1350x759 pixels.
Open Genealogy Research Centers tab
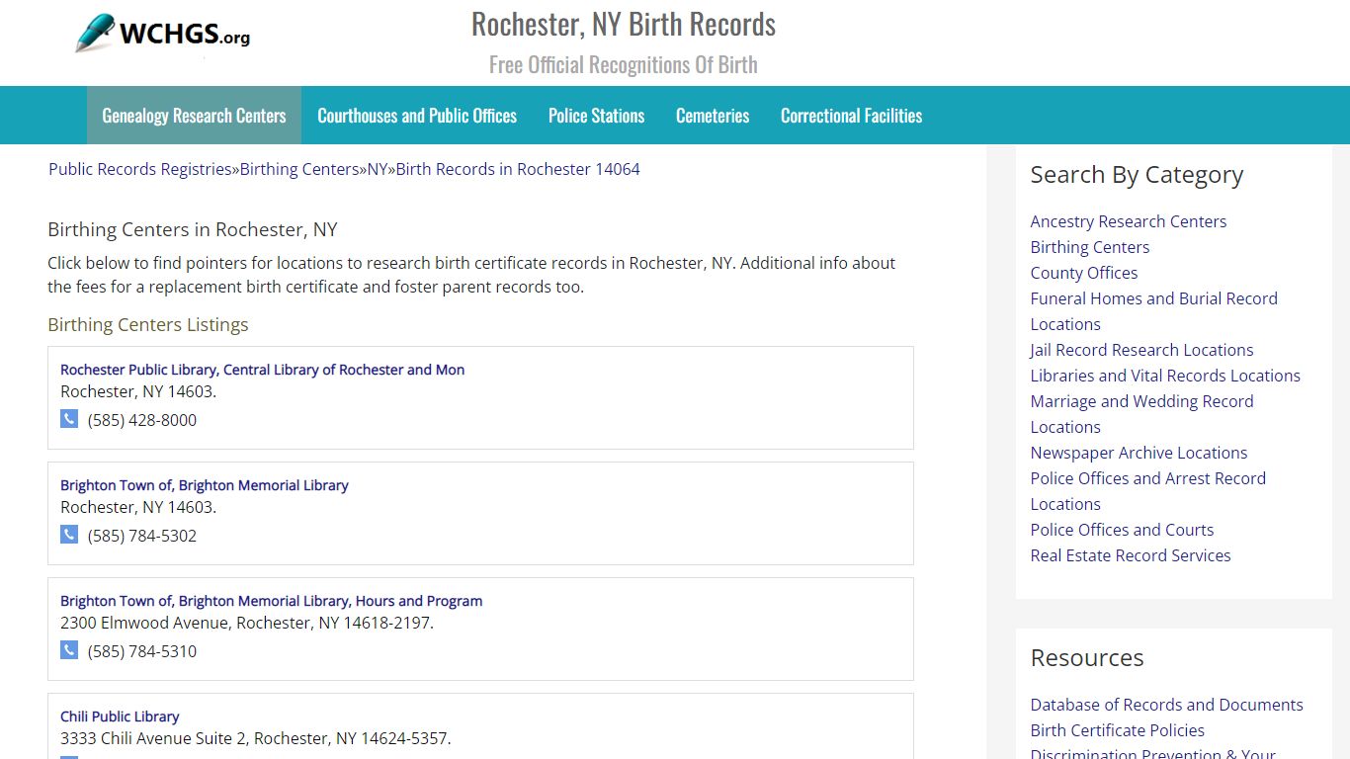tap(194, 116)
